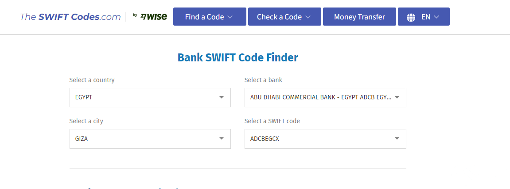This screenshot has height=189, width=510.
Task: Click the Select a SWIFT code label
Action: [272, 121]
